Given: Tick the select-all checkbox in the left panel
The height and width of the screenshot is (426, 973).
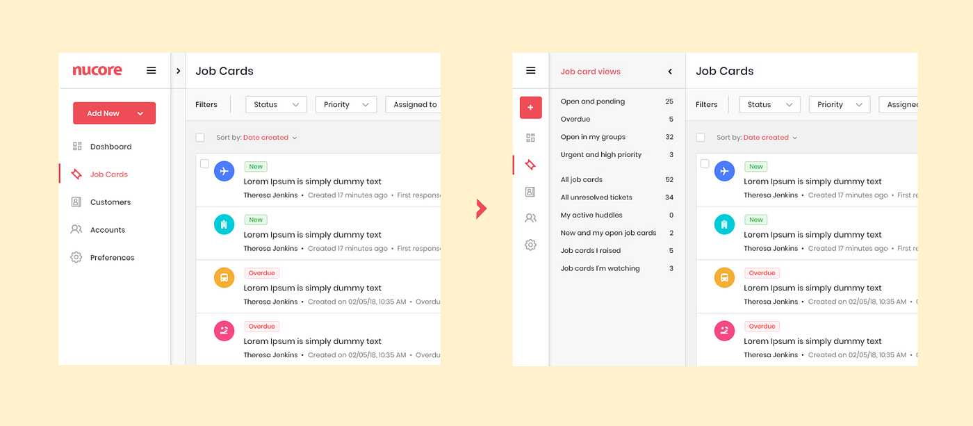Looking at the screenshot, I should click(200, 138).
